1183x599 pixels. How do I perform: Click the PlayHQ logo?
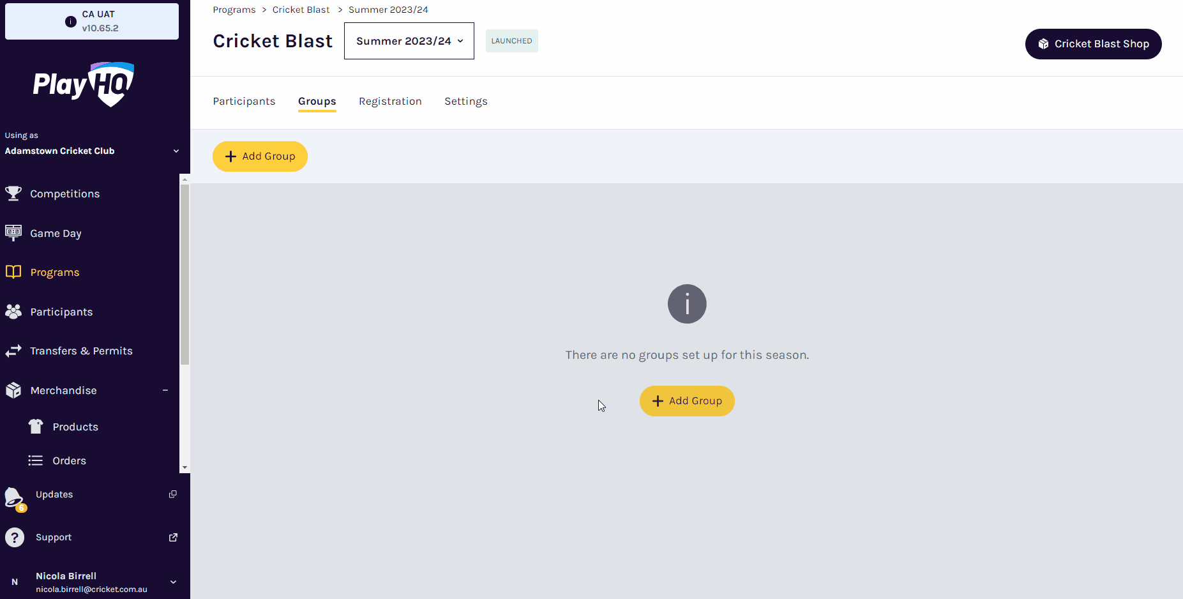click(x=84, y=84)
